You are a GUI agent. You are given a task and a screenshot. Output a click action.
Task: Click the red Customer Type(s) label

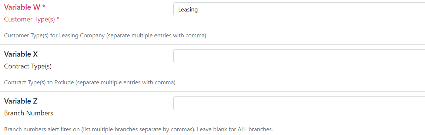pos(30,19)
